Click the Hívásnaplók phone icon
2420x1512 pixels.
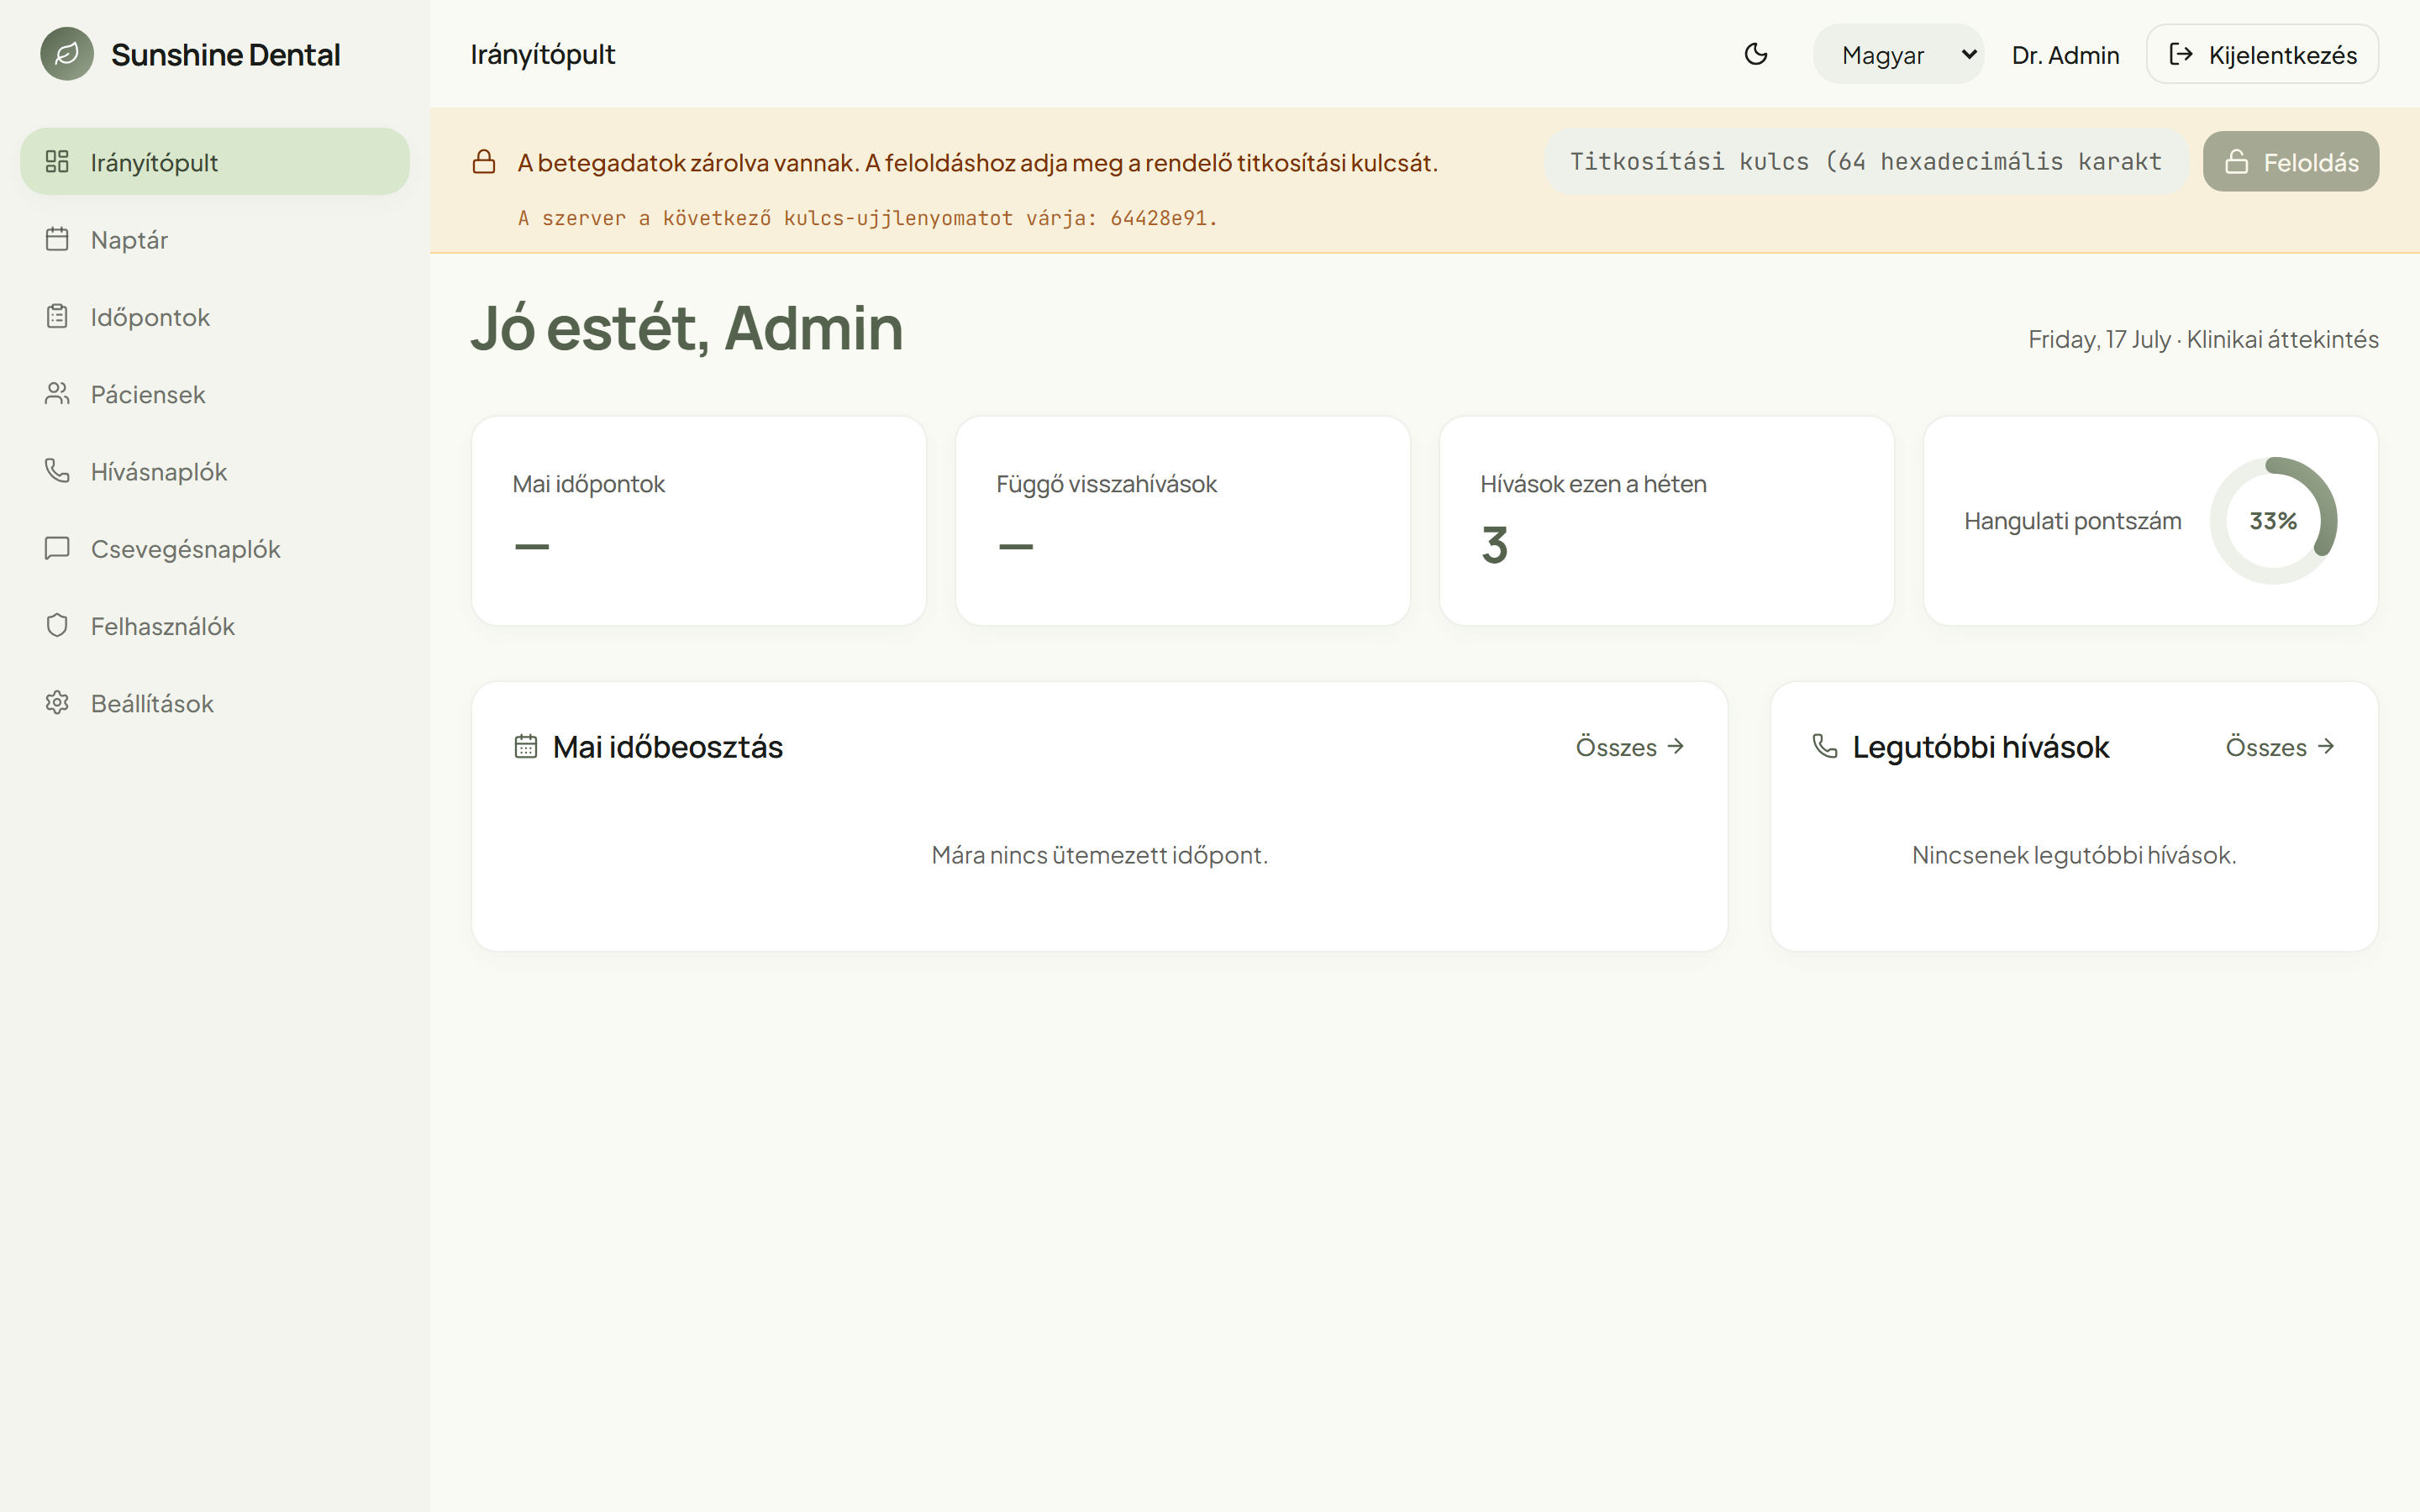pyautogui.click(x=57, y=470)
